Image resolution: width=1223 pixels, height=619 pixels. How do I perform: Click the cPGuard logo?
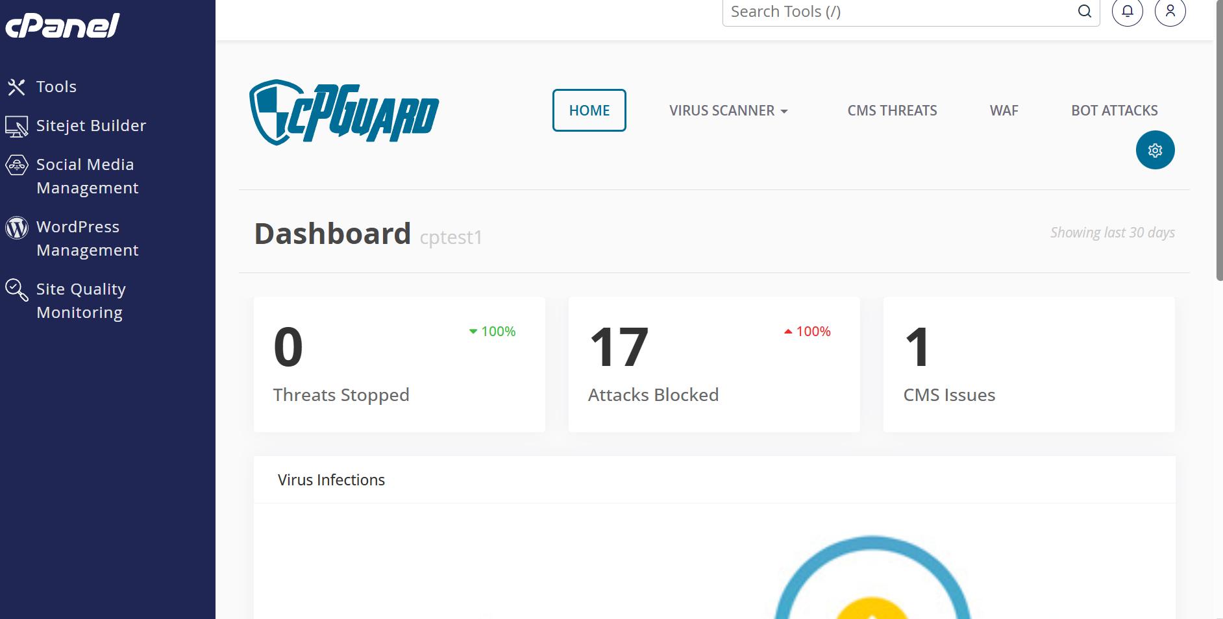[x=344, y=112]
